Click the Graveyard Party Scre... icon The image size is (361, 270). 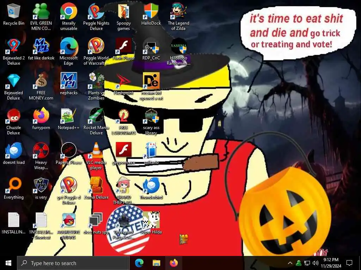point(124,220)
